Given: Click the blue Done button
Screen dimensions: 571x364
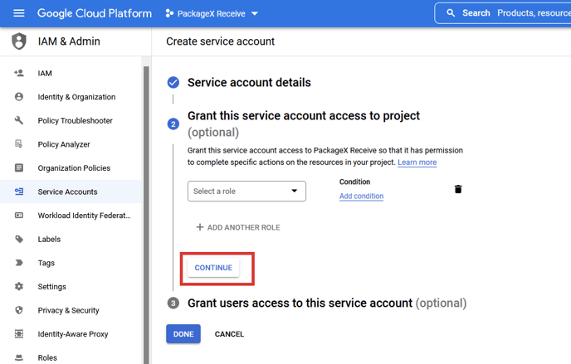Looking at the screenshot, I should (183, 334).
